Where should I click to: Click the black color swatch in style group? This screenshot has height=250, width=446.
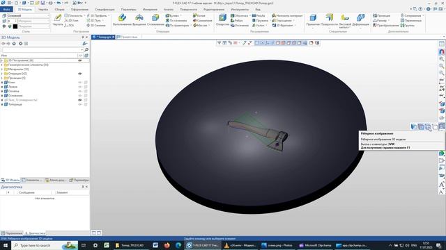(x=15, y=26)
